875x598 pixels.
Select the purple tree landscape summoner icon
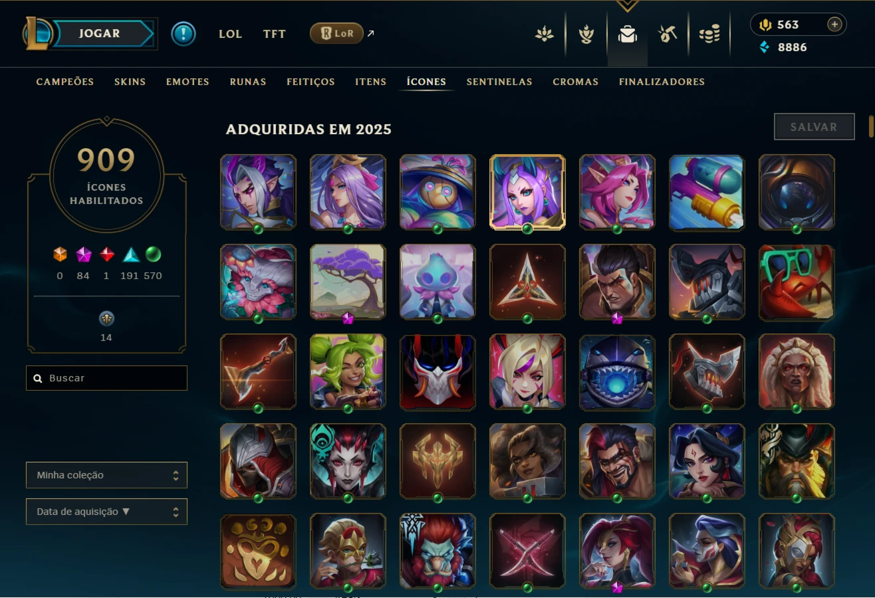tap(348, 282)
